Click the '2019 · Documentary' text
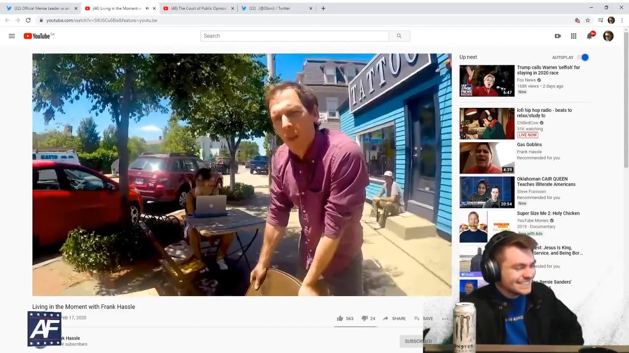This screenshot has height=353, width=629. click(x=536, y=227)
